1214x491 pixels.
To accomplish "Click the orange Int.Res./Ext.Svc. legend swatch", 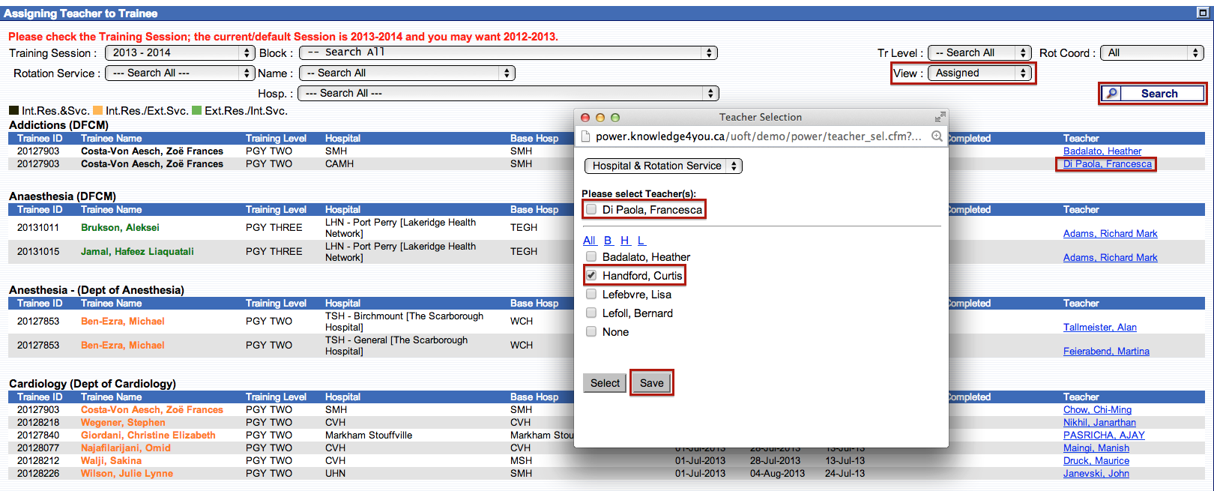I will [97, 110].
